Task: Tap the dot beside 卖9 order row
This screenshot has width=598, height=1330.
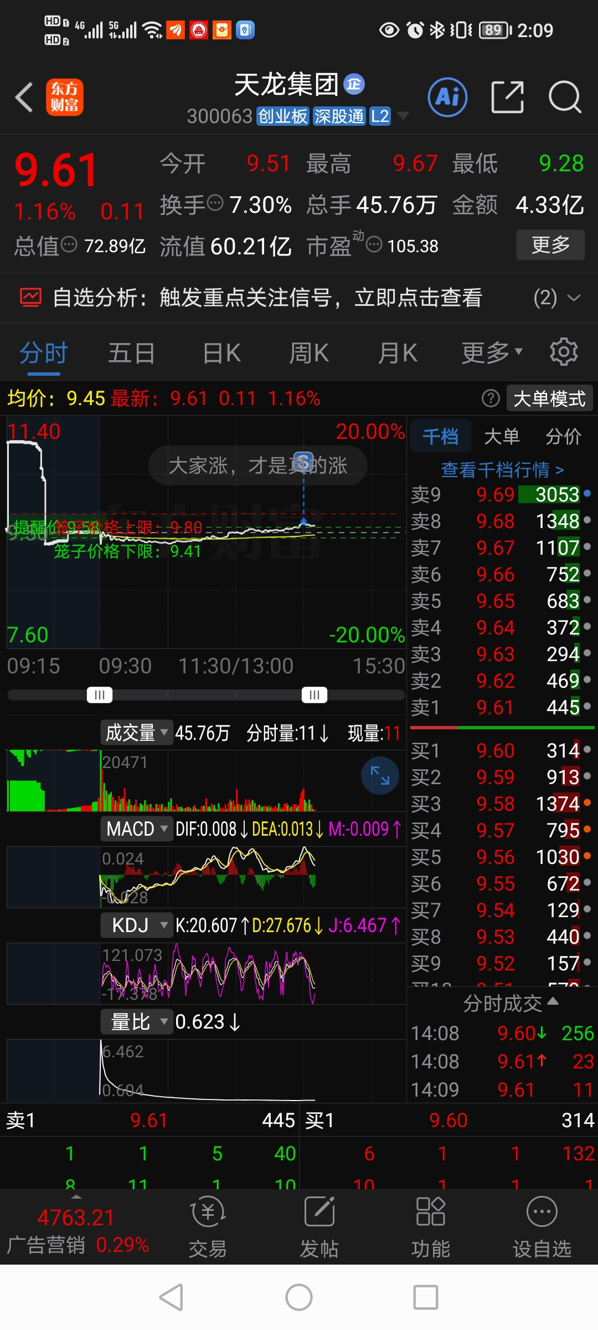Action: click(587, 493)
